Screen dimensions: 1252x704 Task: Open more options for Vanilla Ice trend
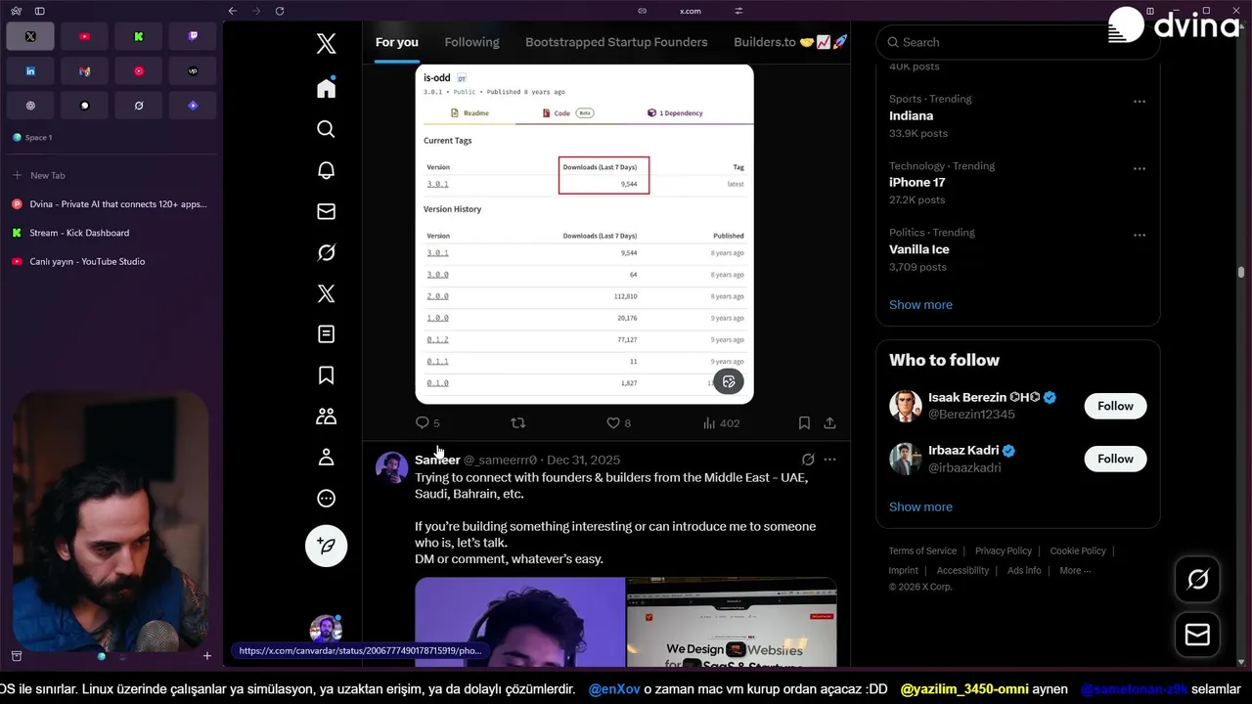point(1140,235)
